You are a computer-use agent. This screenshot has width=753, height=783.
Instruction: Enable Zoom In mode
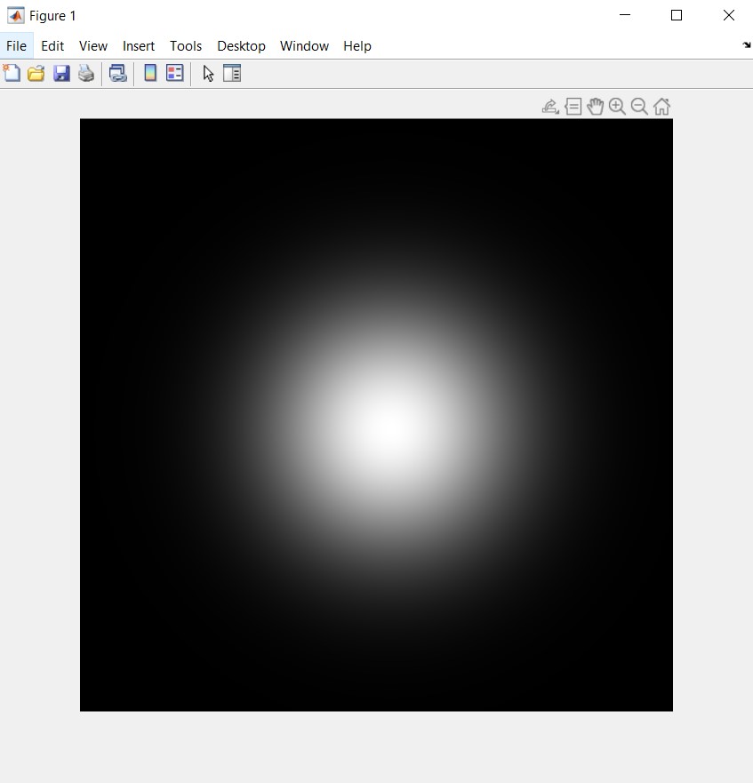point(617,106)
